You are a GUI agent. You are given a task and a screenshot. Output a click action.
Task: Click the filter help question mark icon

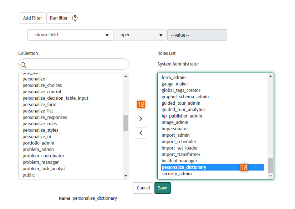(x=75, y=18)
